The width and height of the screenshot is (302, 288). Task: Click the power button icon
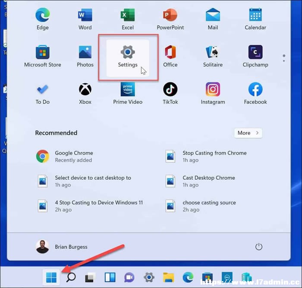click(259, 247)
